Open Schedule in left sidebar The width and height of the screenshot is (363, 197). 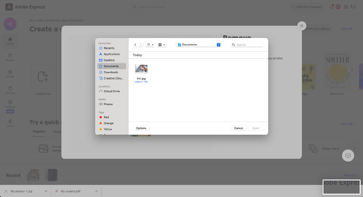(x=10, y=107)
